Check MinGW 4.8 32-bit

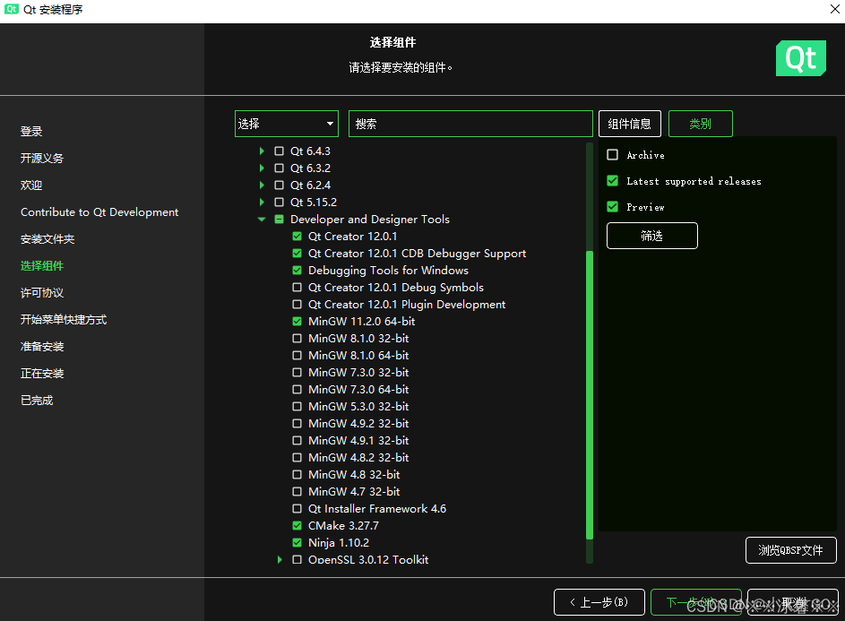pyautogui.click(x=297, y=474)
